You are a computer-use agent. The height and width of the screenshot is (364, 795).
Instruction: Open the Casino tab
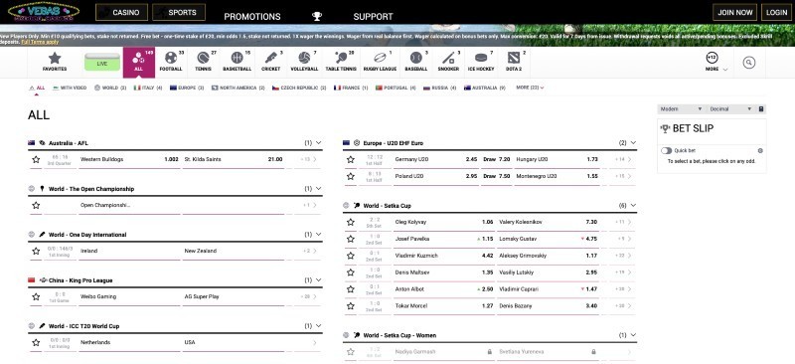[x=121, y=12]
